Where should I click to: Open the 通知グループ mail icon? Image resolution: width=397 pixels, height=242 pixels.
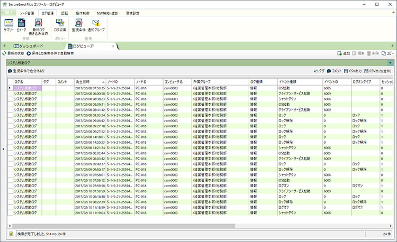(x=96, y=25)
